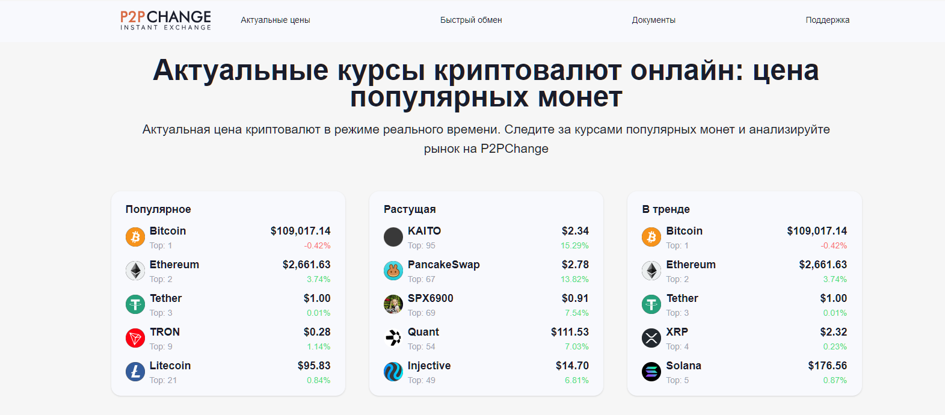945x415 pixels.
Task: Open the SPX6900 coin name
Action: 431,298
